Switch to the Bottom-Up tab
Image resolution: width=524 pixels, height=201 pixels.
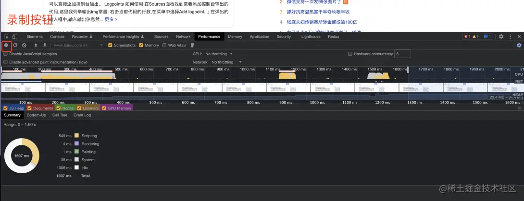[x=37, y=115]
